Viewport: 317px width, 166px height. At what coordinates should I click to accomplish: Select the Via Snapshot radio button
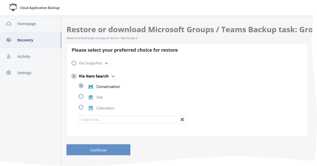point(74,63)
